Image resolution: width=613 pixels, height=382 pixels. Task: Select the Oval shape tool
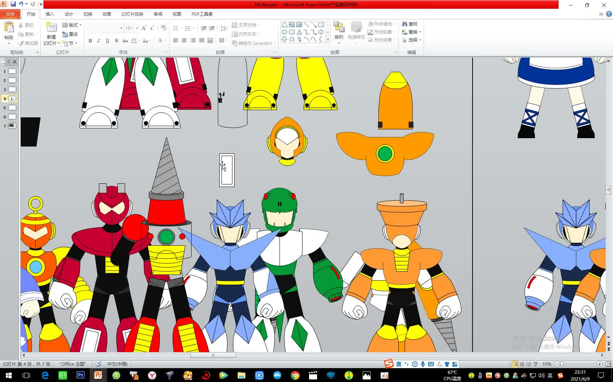(285, 32)
